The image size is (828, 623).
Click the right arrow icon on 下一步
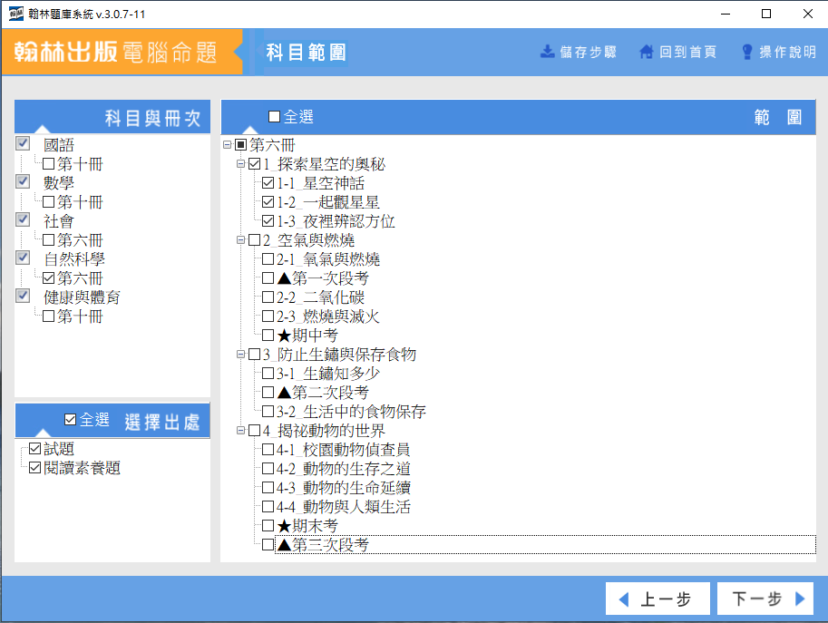click(x=800, y=599)
